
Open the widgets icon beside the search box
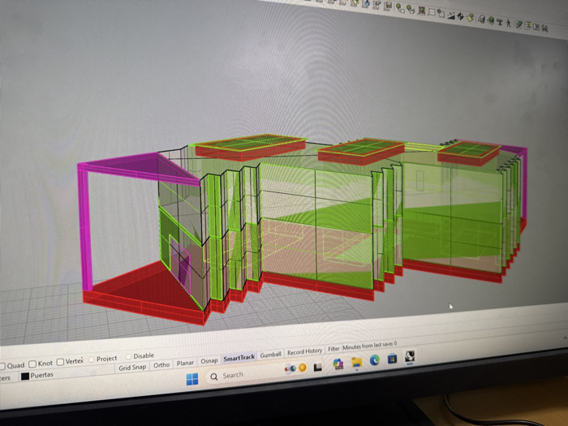click(x=295, y=368)
